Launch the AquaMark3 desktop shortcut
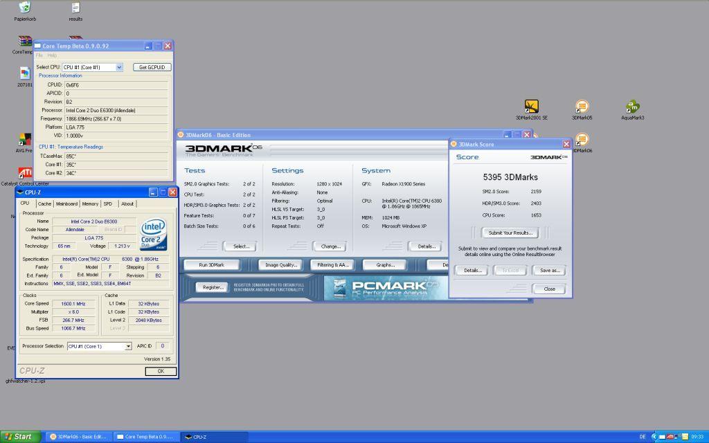Viewport: 709px width, 443px height. click(x=632, y=106)
